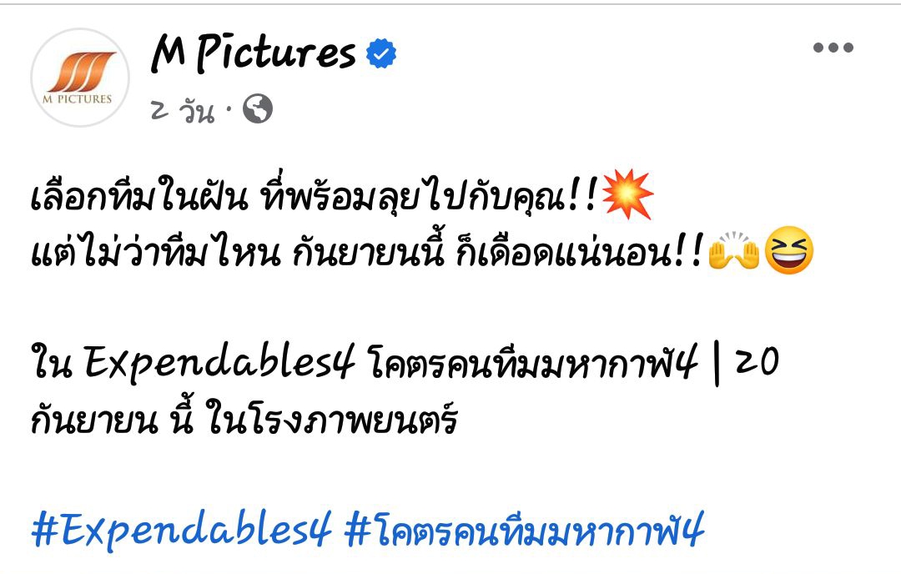The image size is (901, 574).
Task: Open the #Expendables4 hashtag link
Action: pos(182,530)
